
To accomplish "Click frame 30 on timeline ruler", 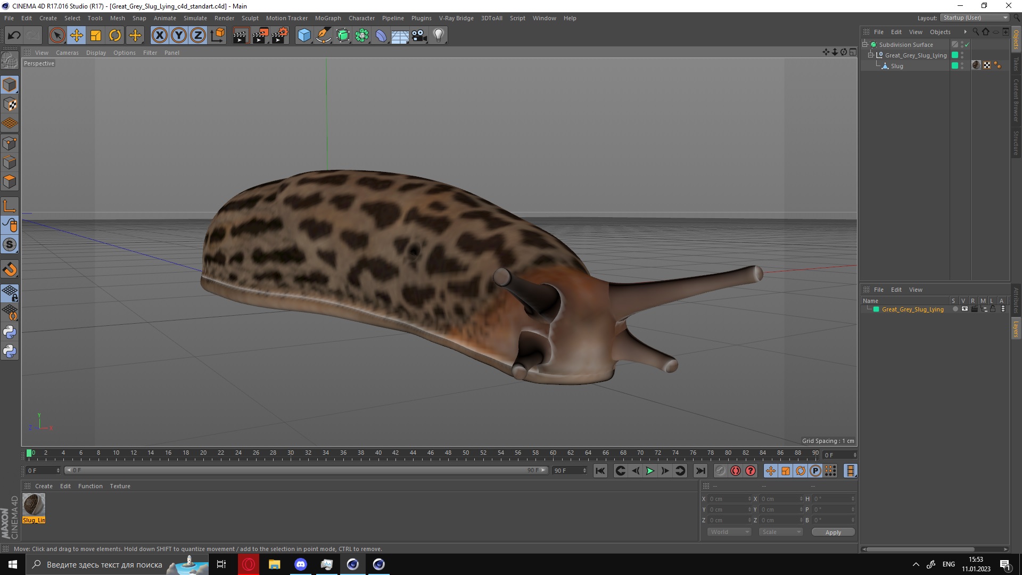I will pos(291,453).
